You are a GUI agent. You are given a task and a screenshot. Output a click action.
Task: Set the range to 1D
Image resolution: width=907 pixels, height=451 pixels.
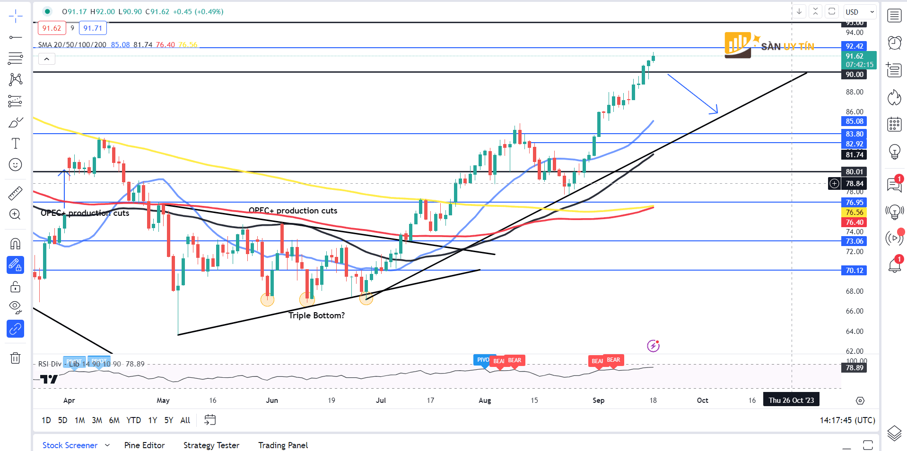(x=46, y=420)
